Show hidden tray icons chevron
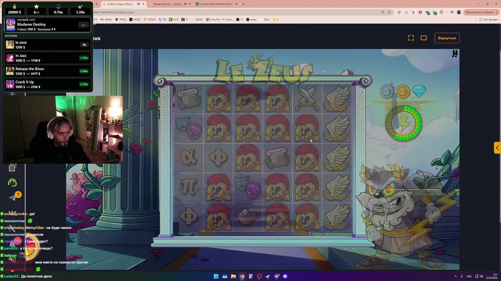 point(456,276)
